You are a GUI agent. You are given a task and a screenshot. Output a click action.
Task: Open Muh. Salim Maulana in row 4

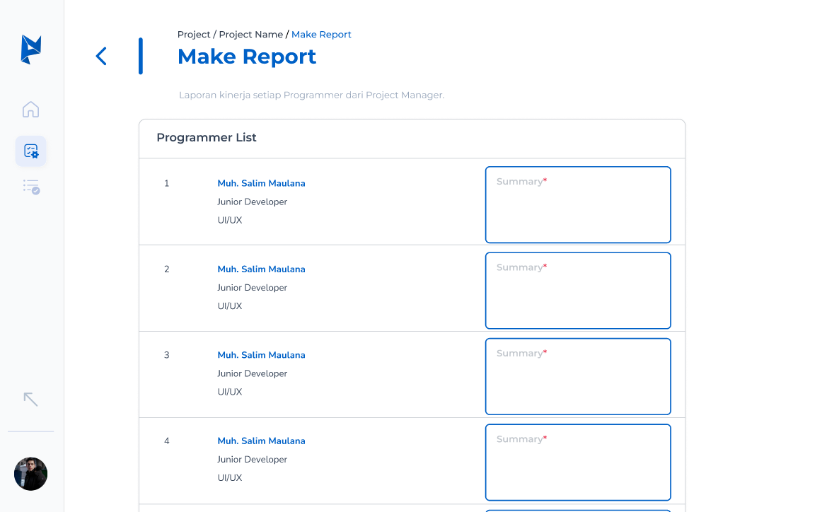tap(261, 441)
